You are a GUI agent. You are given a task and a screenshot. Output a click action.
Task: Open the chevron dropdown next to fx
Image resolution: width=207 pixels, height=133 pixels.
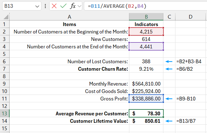tap(80, 6)
